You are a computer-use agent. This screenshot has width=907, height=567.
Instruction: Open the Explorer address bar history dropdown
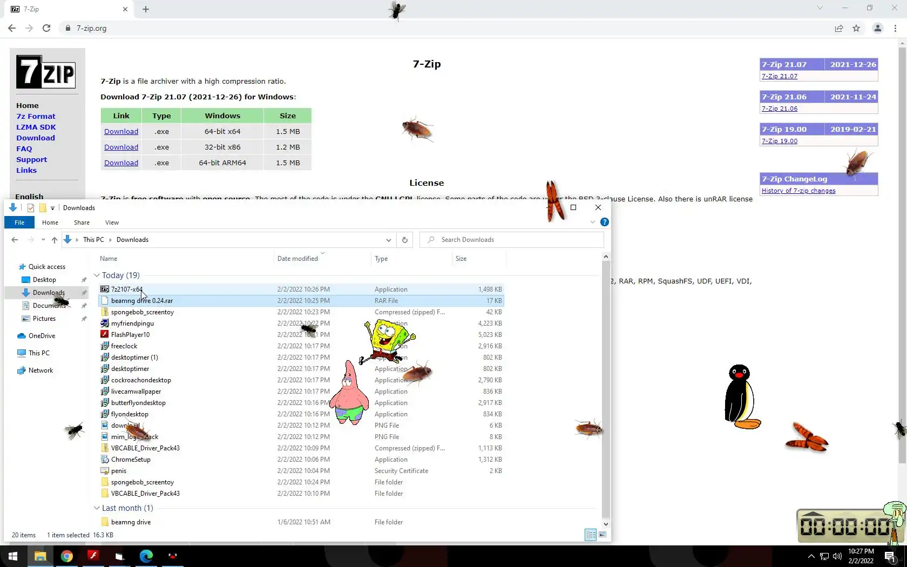[388, 240]
